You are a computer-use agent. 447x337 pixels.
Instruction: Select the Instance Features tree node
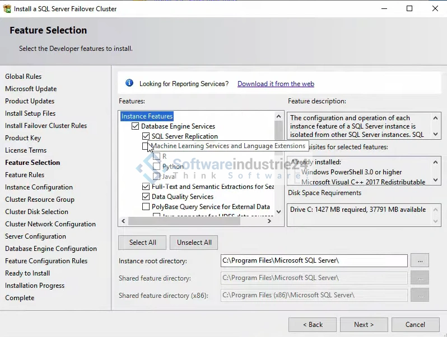click(147, 116)
